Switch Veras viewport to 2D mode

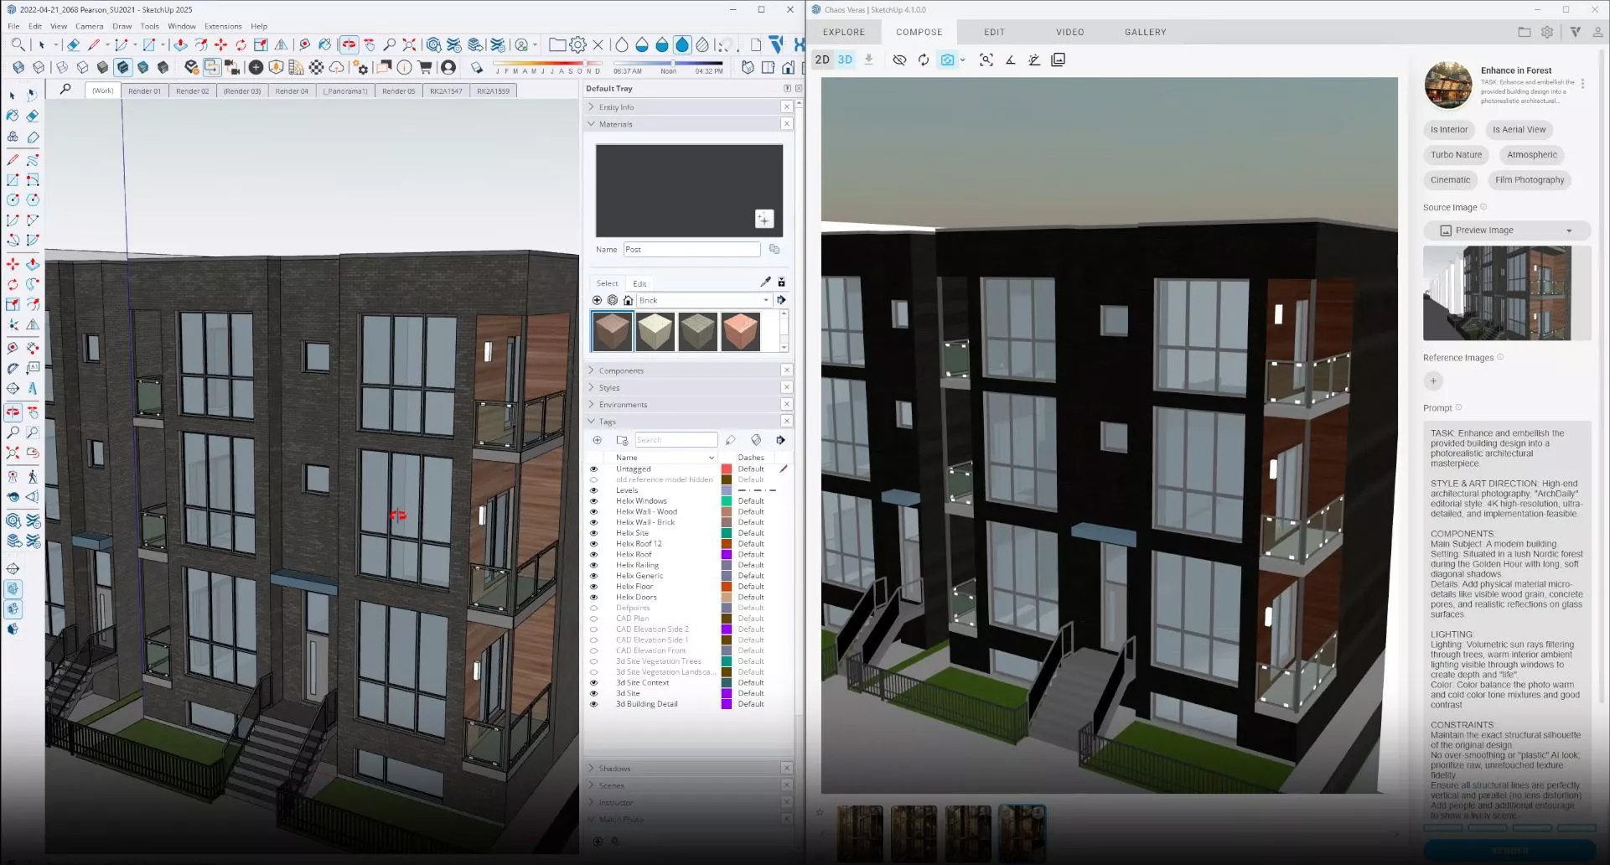click(x=822, y=60)
